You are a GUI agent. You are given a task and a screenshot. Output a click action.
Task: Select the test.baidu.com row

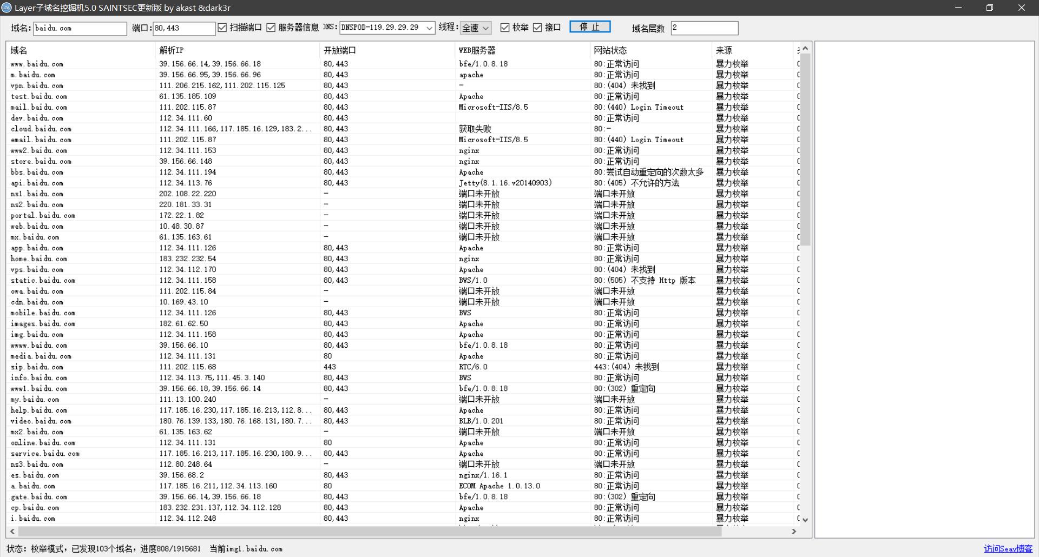[x=403, y=96]
